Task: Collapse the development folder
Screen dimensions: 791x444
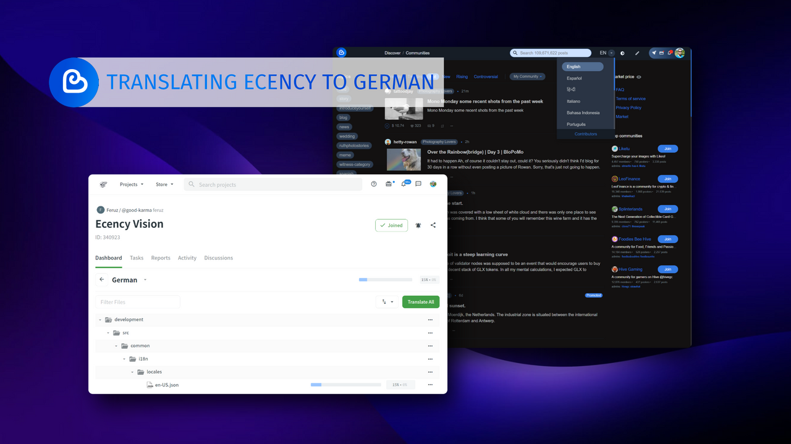Action: 100,320
